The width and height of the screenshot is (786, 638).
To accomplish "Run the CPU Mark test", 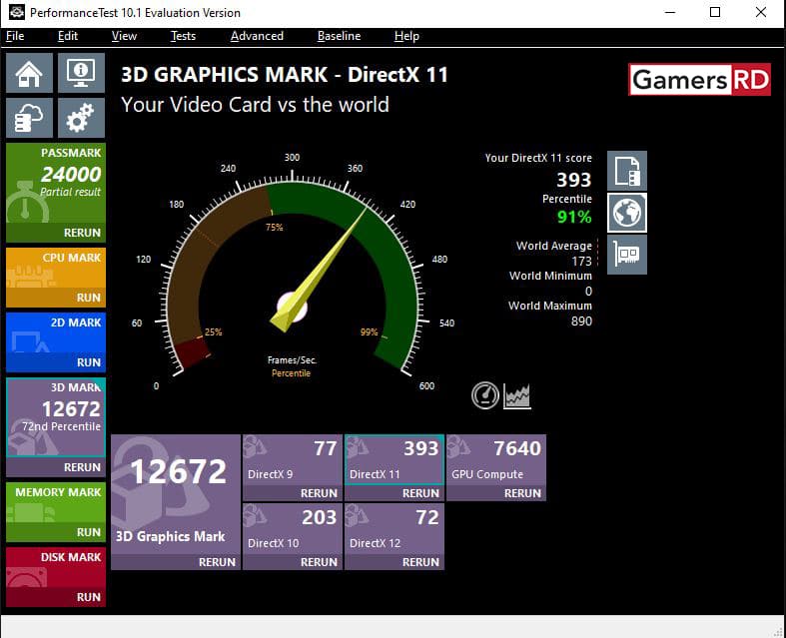I will (x=88, y=298).
